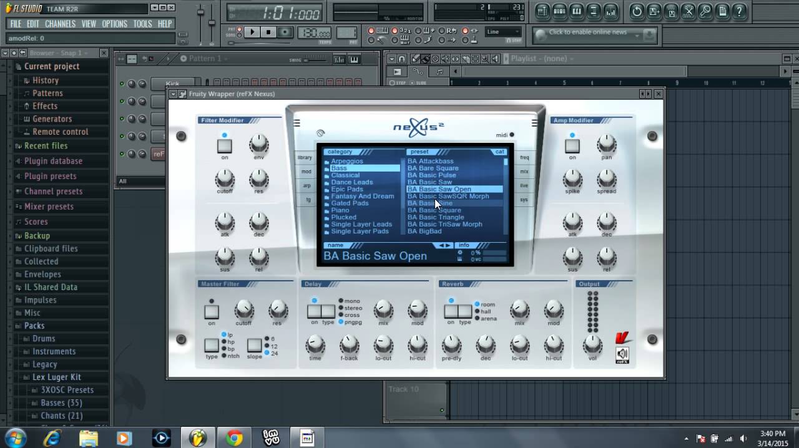Viewport: 799px width, 448px height.
Task: Select the playlist magnet snap icon
Action: pos(401,59)
